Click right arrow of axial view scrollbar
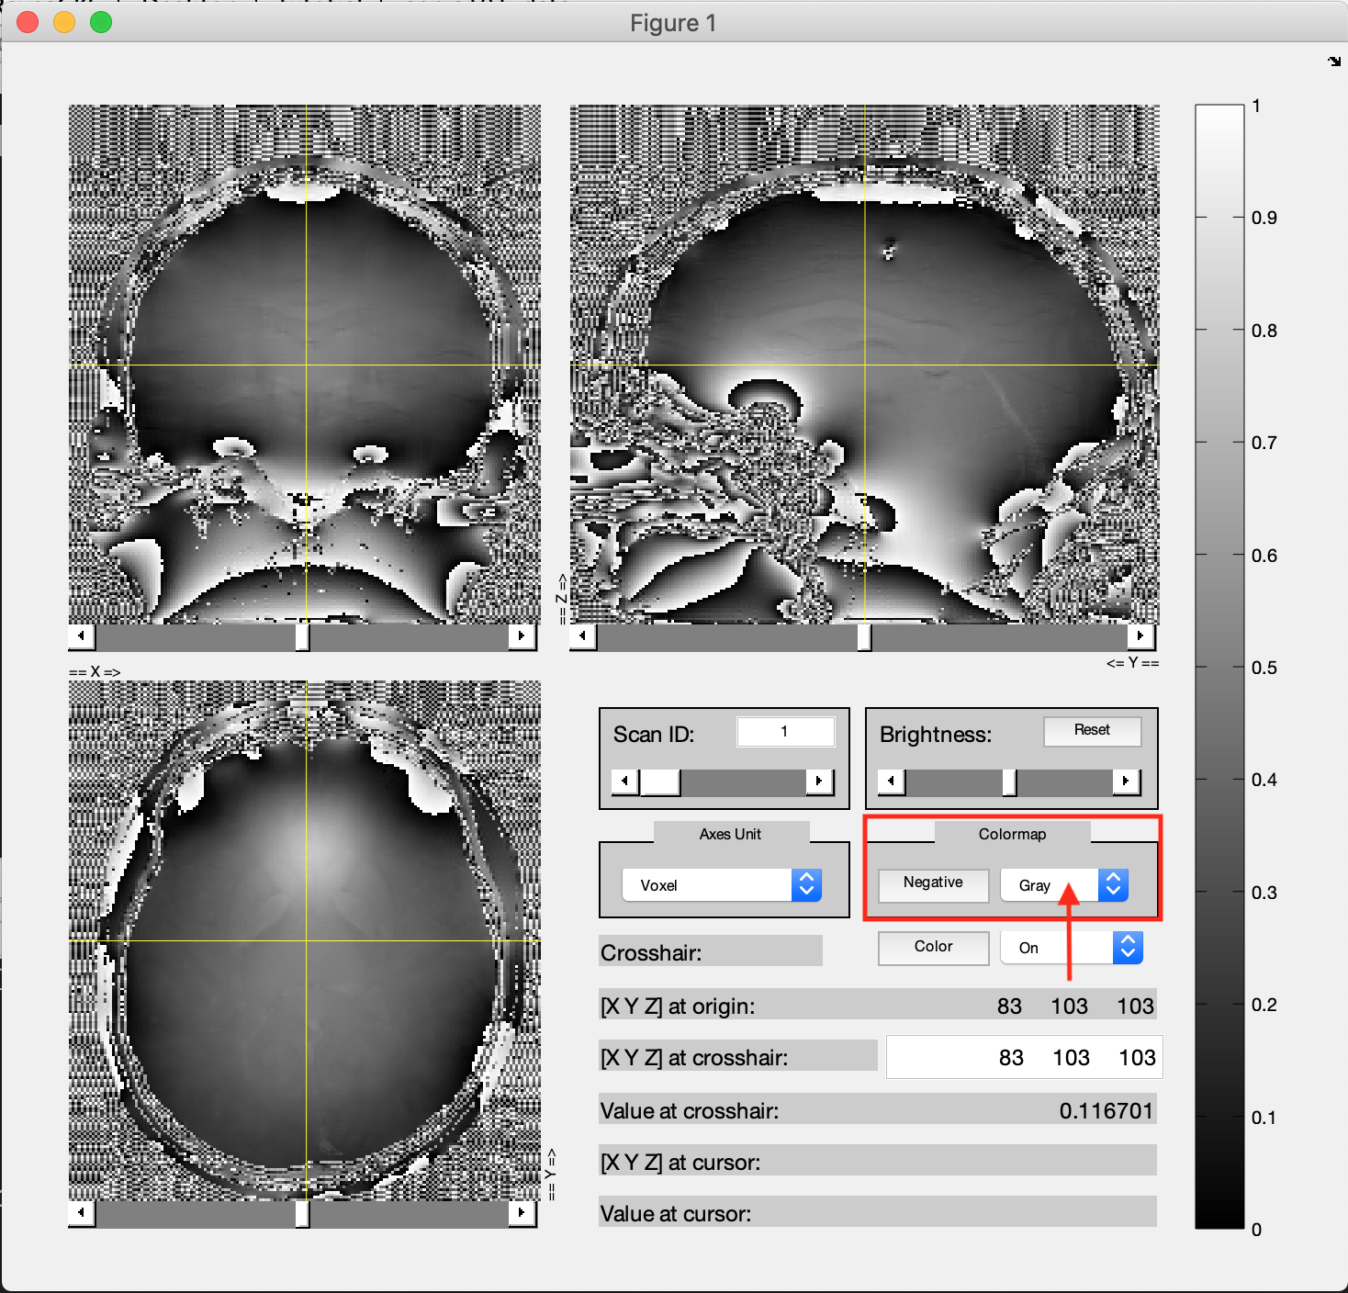This screenshot has width=1348, height=1293. click(522, 1212)
